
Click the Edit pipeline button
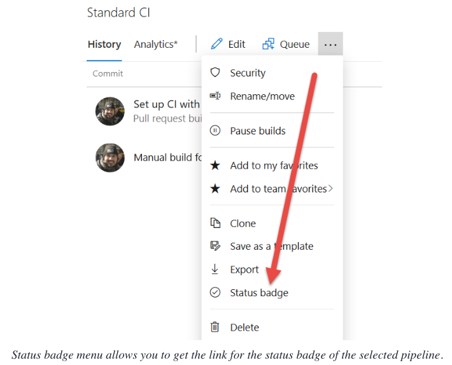click(x=228, y=45)
